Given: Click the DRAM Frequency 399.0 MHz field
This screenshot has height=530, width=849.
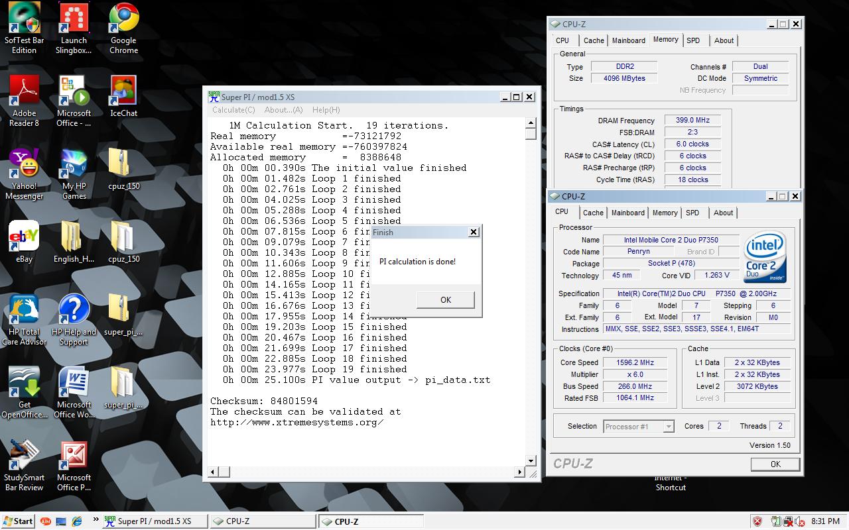Looking at the screenshot, I should tap(692, 121).
